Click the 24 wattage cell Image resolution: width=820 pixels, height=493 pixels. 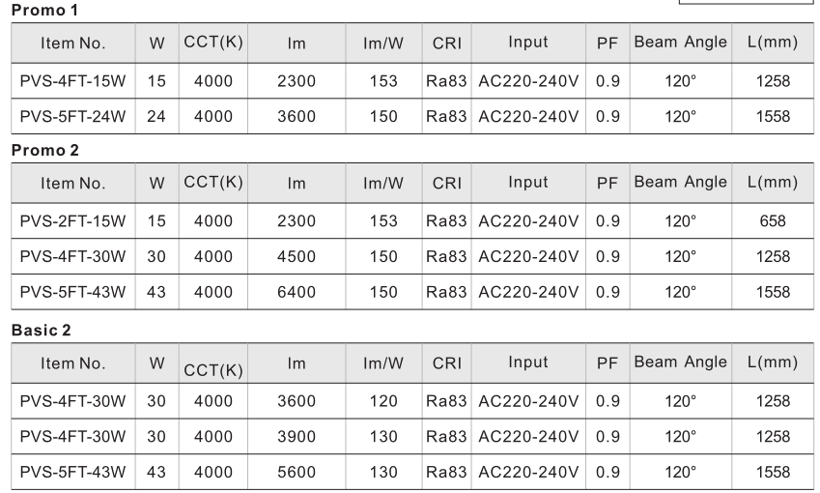(x=156, y=116)
